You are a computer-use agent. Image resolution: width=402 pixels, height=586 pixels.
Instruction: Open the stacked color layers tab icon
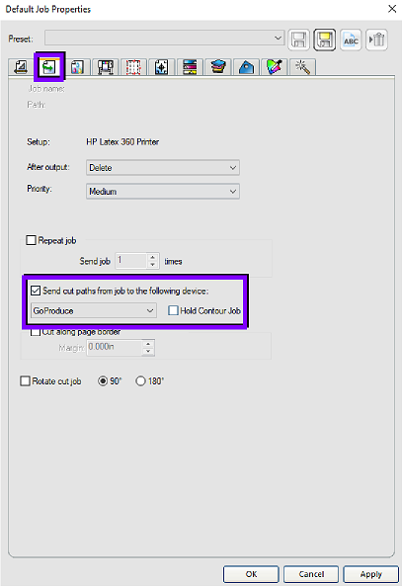[x=218, y=67]
